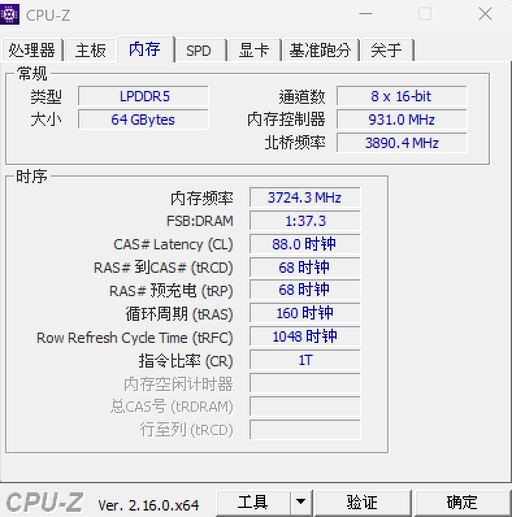Open the 主板 tab
512x517 pixels.
pyautogui.click(x=91, y=50)
